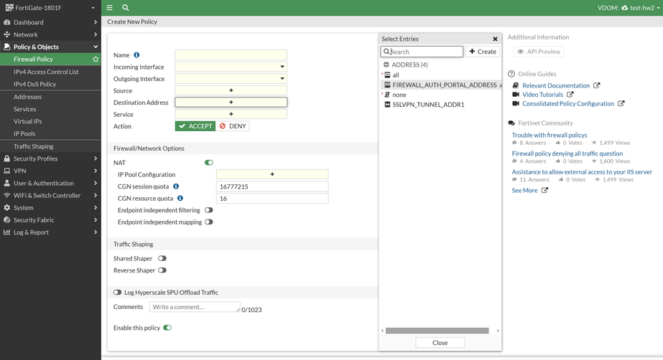Viewport: 663px width, 360px height.
Task: Open IPv4 DoS Policy page
Action: pyautogui.click(x=34, y=84)
